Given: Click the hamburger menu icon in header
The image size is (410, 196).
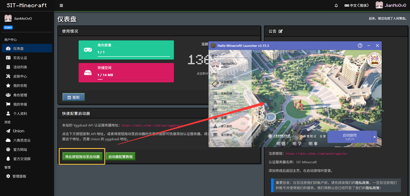Looking at the screenshot, I should coord(61,6).
